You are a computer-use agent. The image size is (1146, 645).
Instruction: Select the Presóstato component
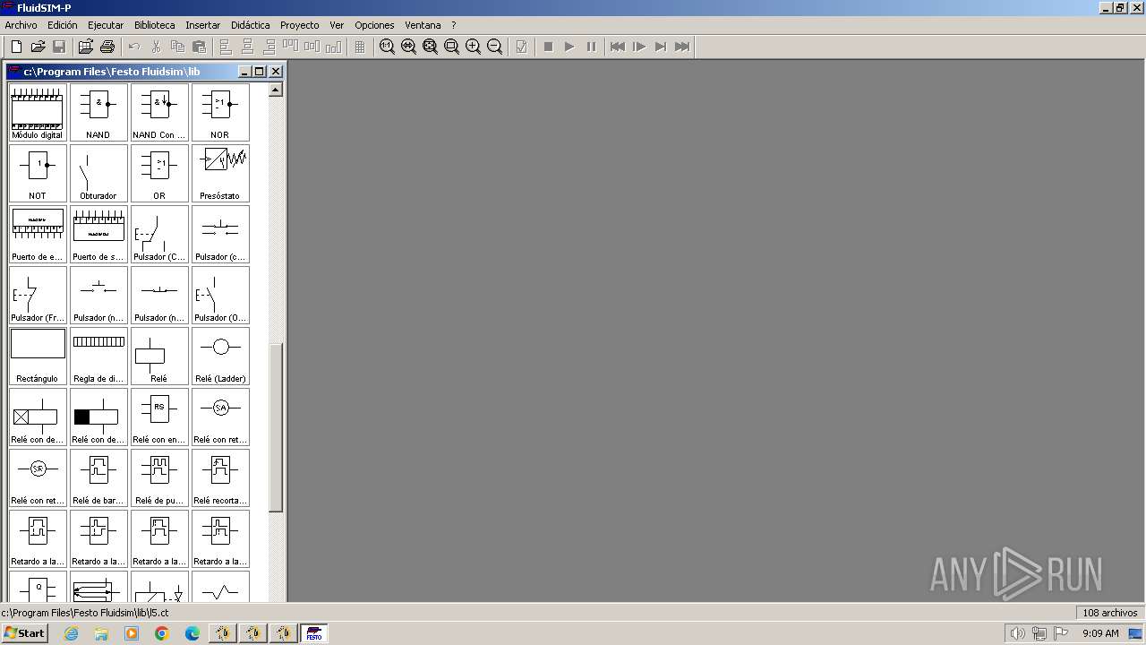pyautogui.click(x=220, y=173)
